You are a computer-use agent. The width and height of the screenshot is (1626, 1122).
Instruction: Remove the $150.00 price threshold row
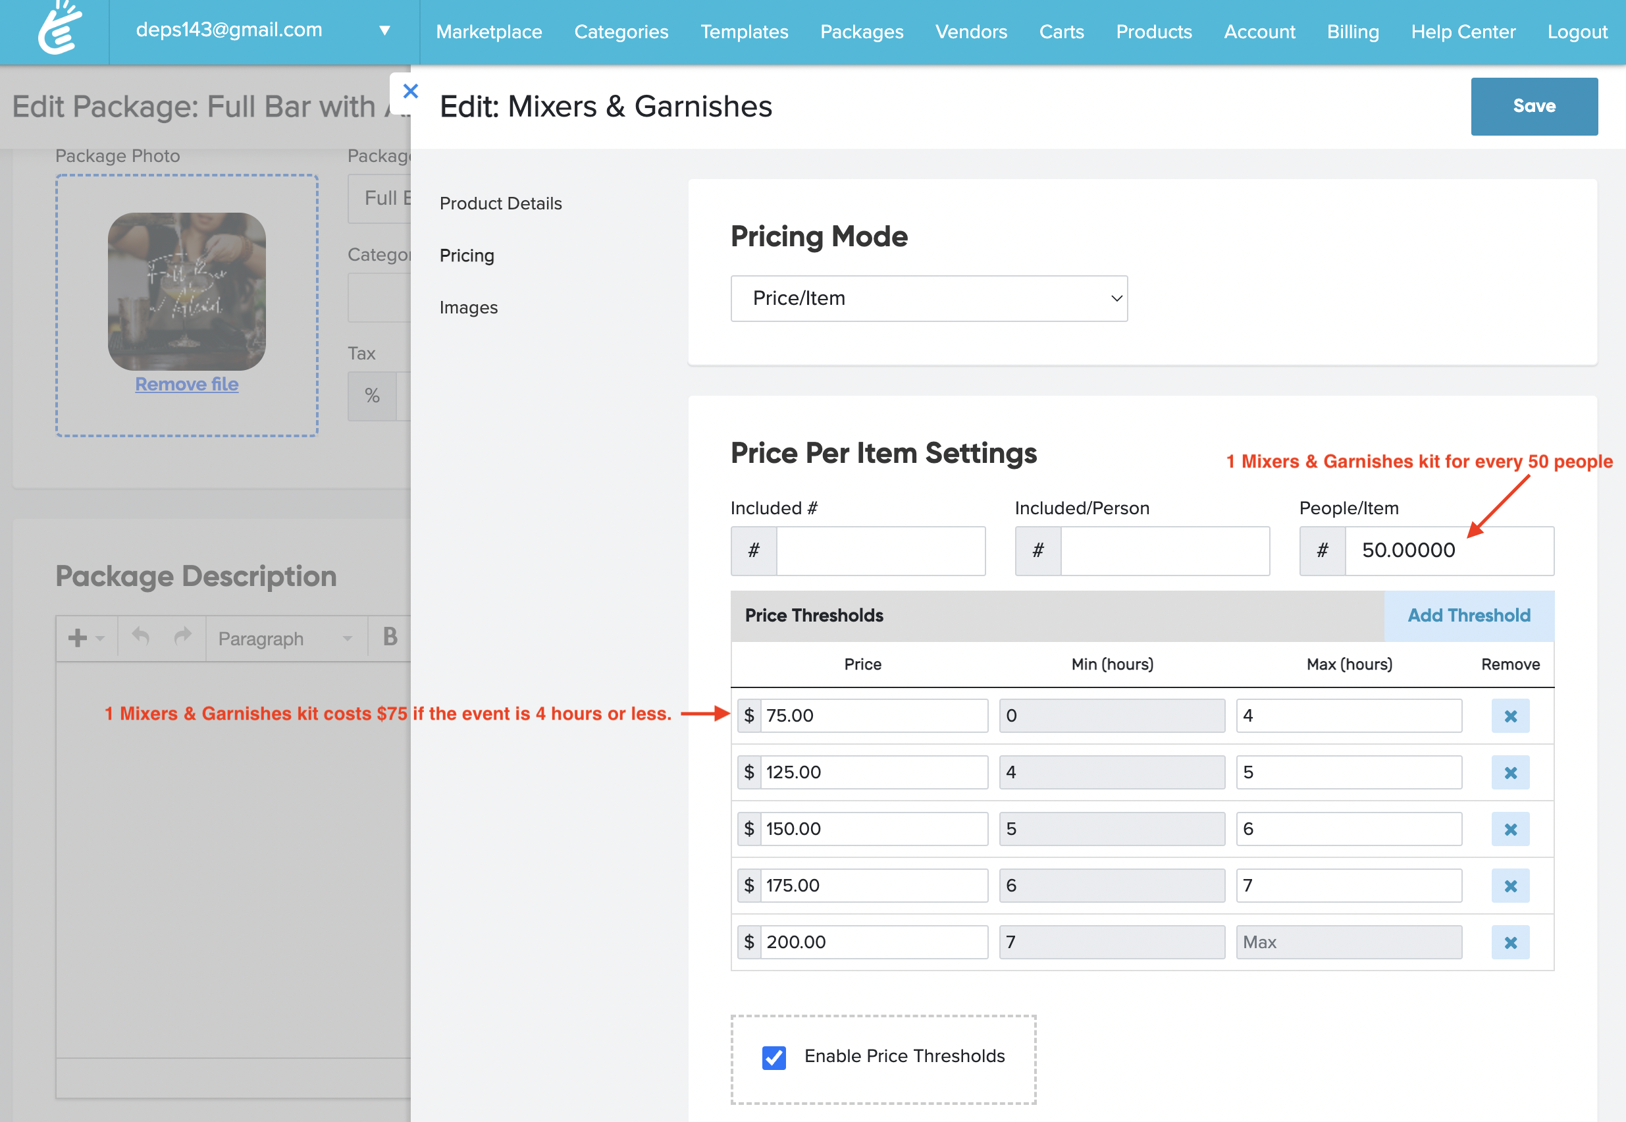1510,830
